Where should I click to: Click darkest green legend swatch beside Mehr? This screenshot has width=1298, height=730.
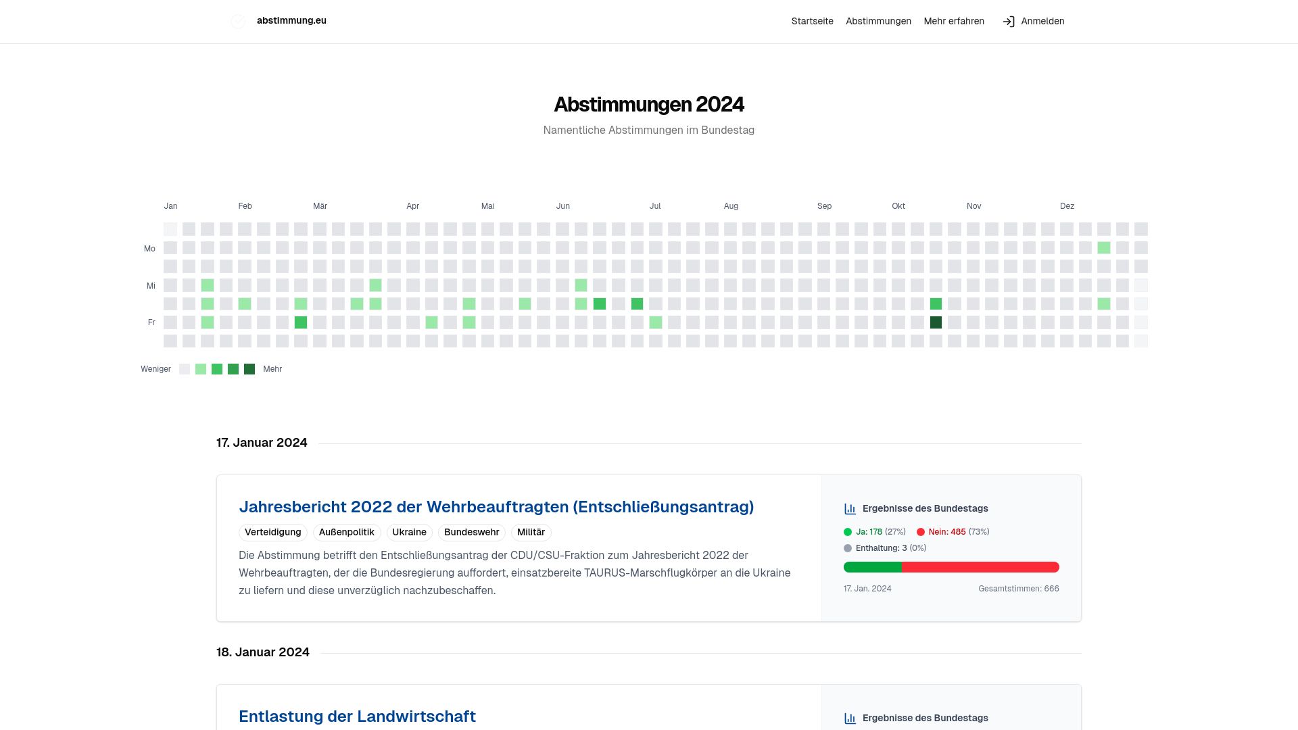[249, 369]
